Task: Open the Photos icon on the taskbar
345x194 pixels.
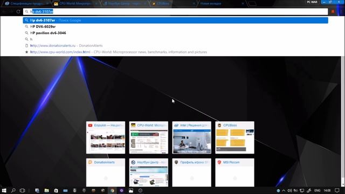Action: click(x=131, y=190)
